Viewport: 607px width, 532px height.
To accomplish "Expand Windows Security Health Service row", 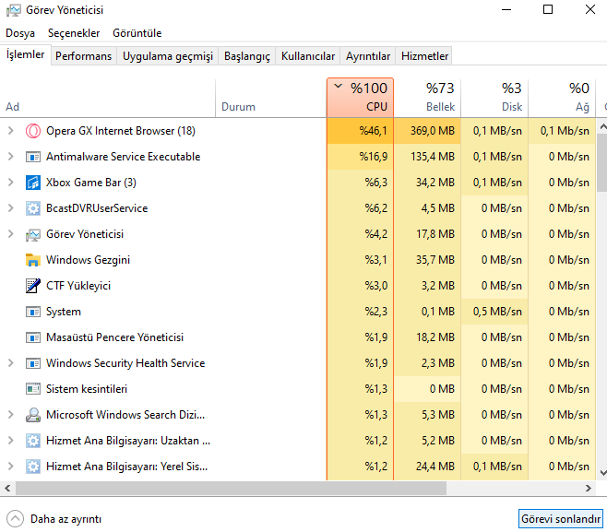I will tap(11, 363).
